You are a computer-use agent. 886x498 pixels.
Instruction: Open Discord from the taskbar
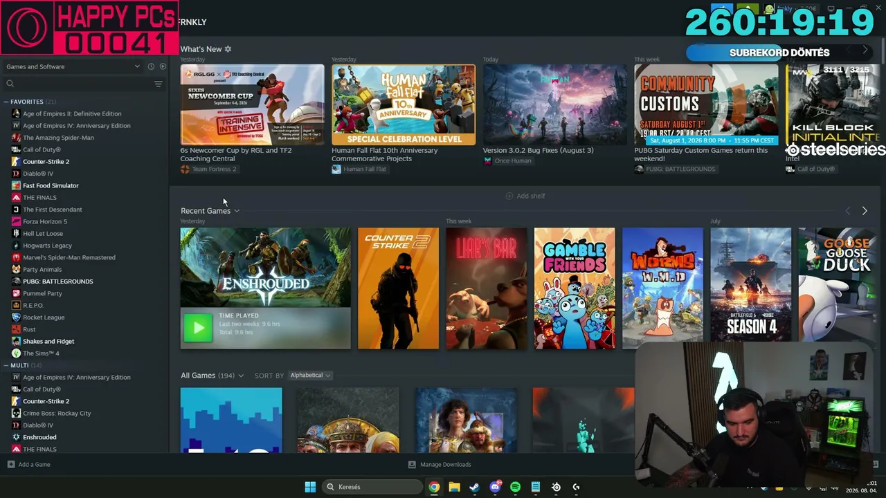coord(495,487)
